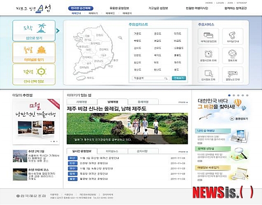262x205 pixels.
Task: Click the teal 전체보기 button
Action: 179,78
